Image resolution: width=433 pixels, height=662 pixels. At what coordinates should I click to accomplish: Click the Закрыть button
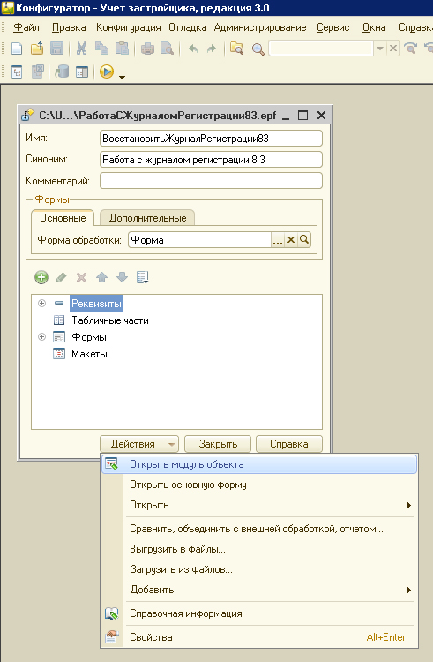coord(218,444)
